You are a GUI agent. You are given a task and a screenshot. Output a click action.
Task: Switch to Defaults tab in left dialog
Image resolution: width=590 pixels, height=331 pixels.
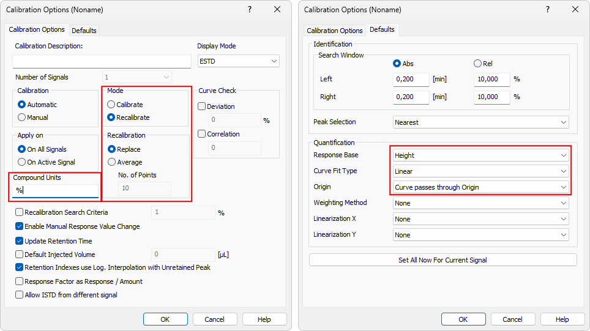(x=84, y=31)
